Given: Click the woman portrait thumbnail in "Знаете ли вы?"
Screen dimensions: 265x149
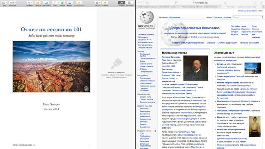Looking at the screenshot, I should point(255,126).
